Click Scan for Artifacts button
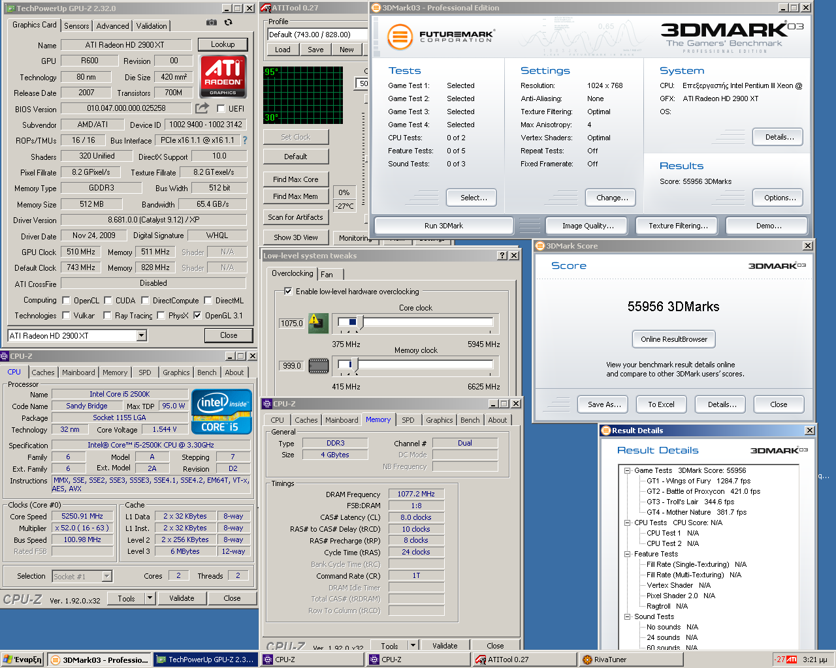This screenshot has height=668, width=836. pos(296,217)
